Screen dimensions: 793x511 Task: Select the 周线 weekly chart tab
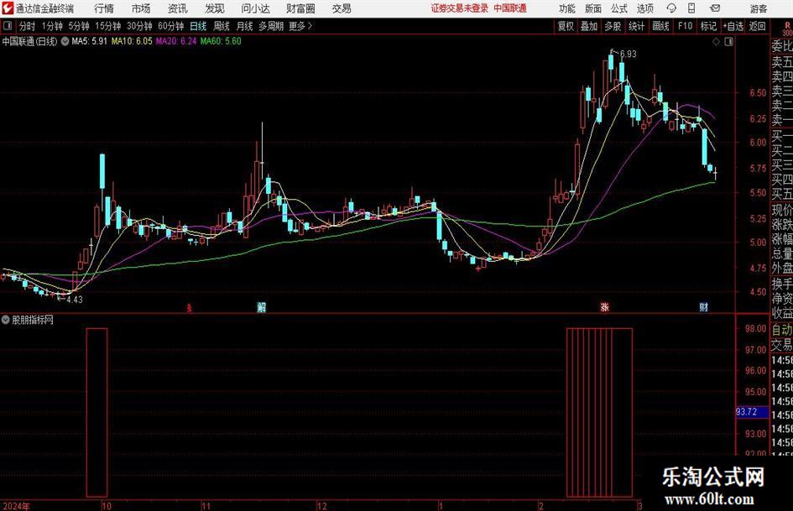pos(222,26)
